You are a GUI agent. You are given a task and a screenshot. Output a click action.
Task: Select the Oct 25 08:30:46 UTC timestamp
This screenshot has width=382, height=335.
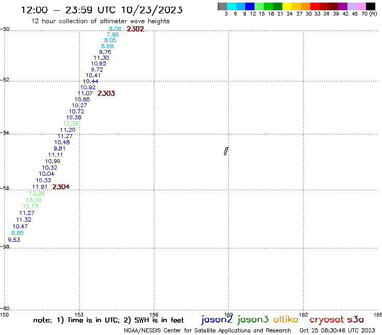337,330
